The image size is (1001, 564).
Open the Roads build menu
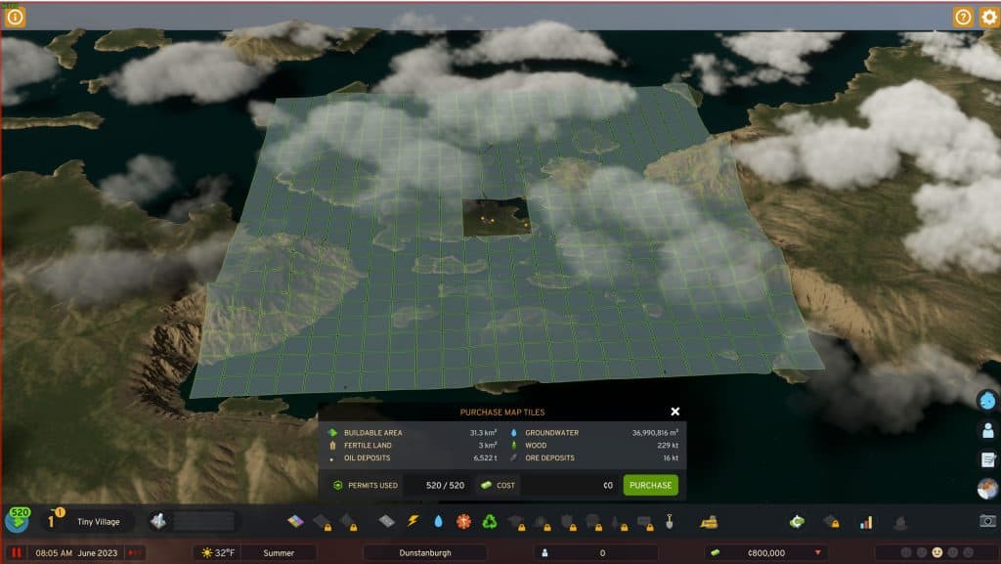pos(386,521)
